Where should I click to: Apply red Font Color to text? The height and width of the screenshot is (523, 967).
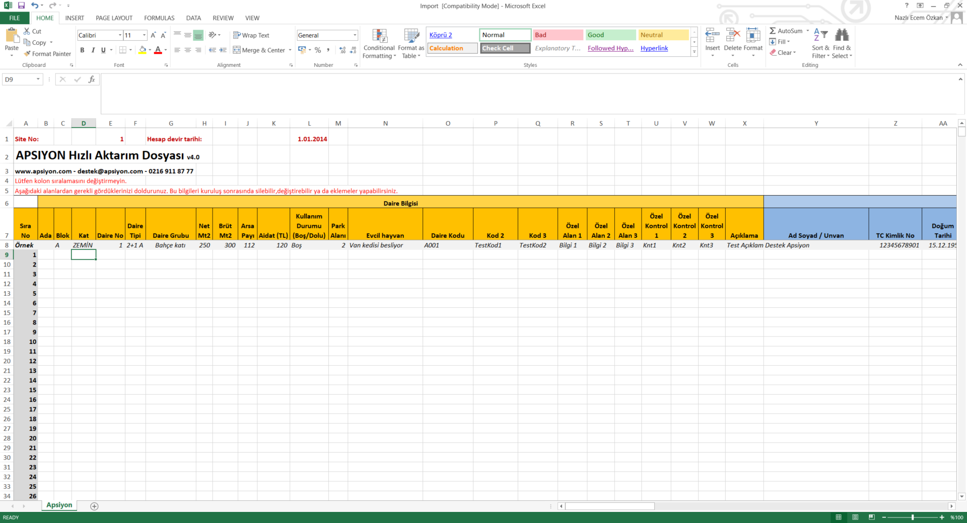[x=158, y=50]
